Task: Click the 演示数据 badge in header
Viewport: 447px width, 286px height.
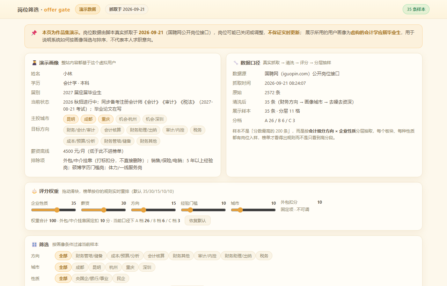Action: click(88, 9)
